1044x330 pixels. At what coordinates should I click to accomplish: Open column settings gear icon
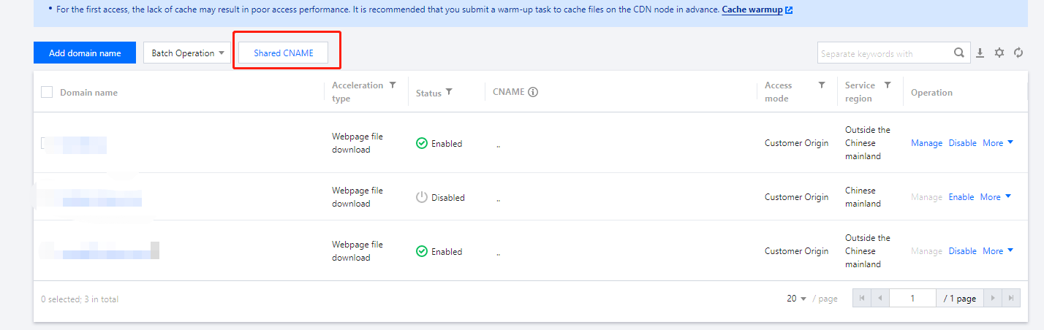point(999,53)
